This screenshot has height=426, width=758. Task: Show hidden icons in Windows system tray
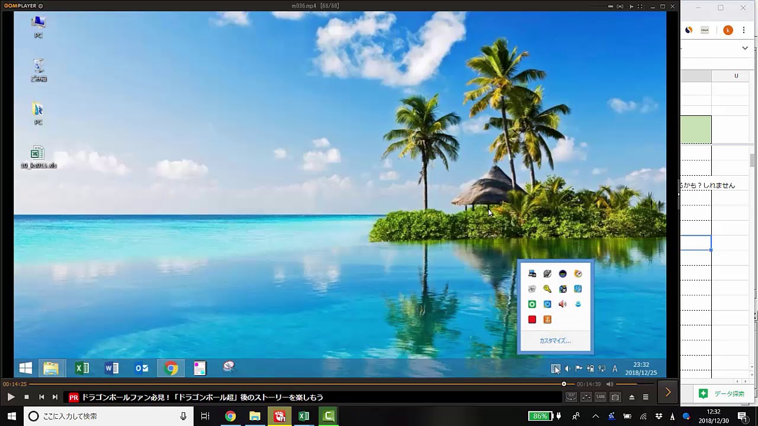pos(596,416)
